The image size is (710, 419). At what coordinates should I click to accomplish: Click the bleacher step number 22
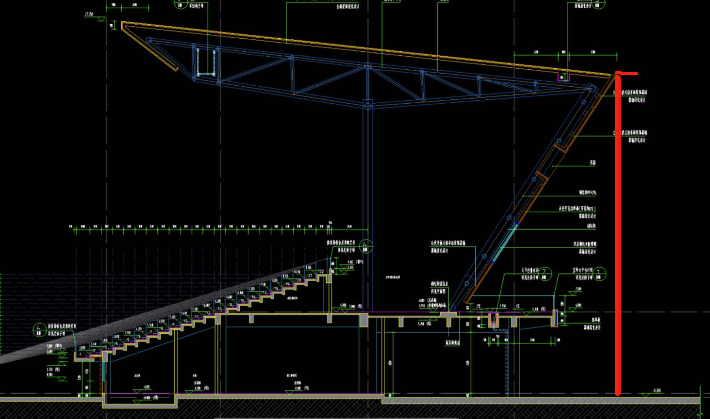click(x=321, y=272)
